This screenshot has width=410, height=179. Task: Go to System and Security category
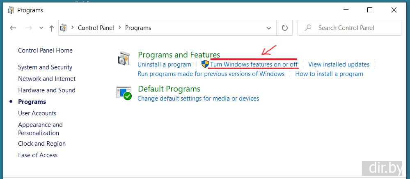coord(45,67)
